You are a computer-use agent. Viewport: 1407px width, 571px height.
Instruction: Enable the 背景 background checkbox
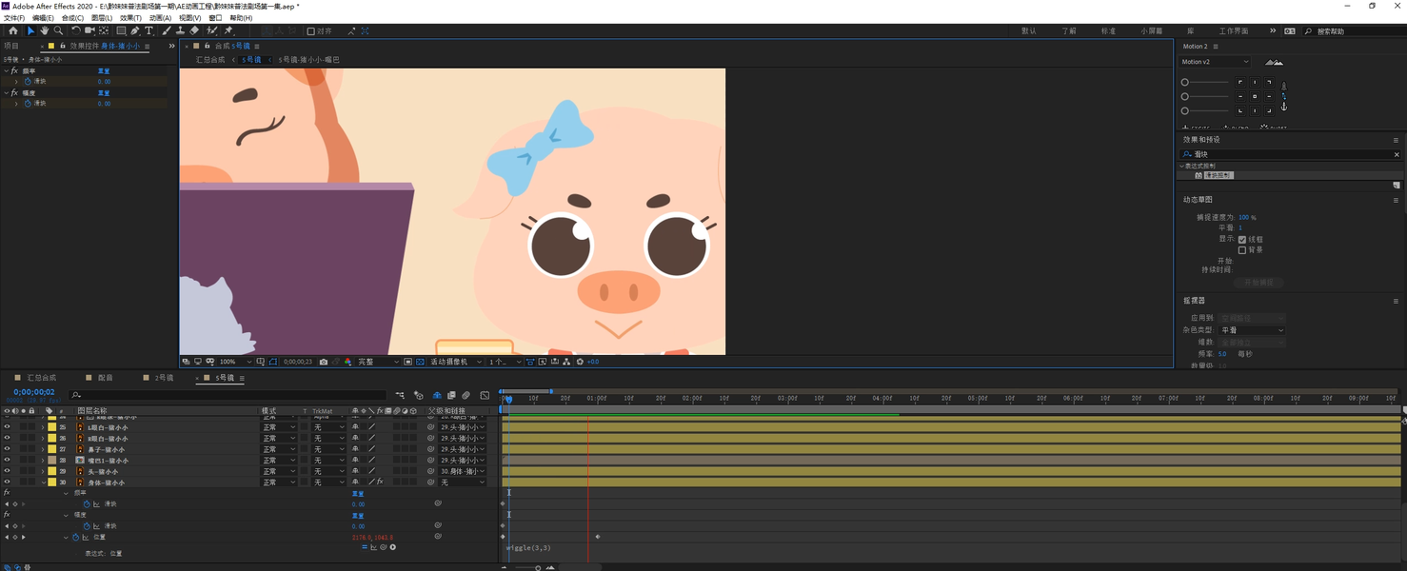[x=1242, y=250]
